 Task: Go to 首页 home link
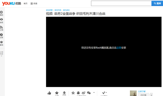26,3
